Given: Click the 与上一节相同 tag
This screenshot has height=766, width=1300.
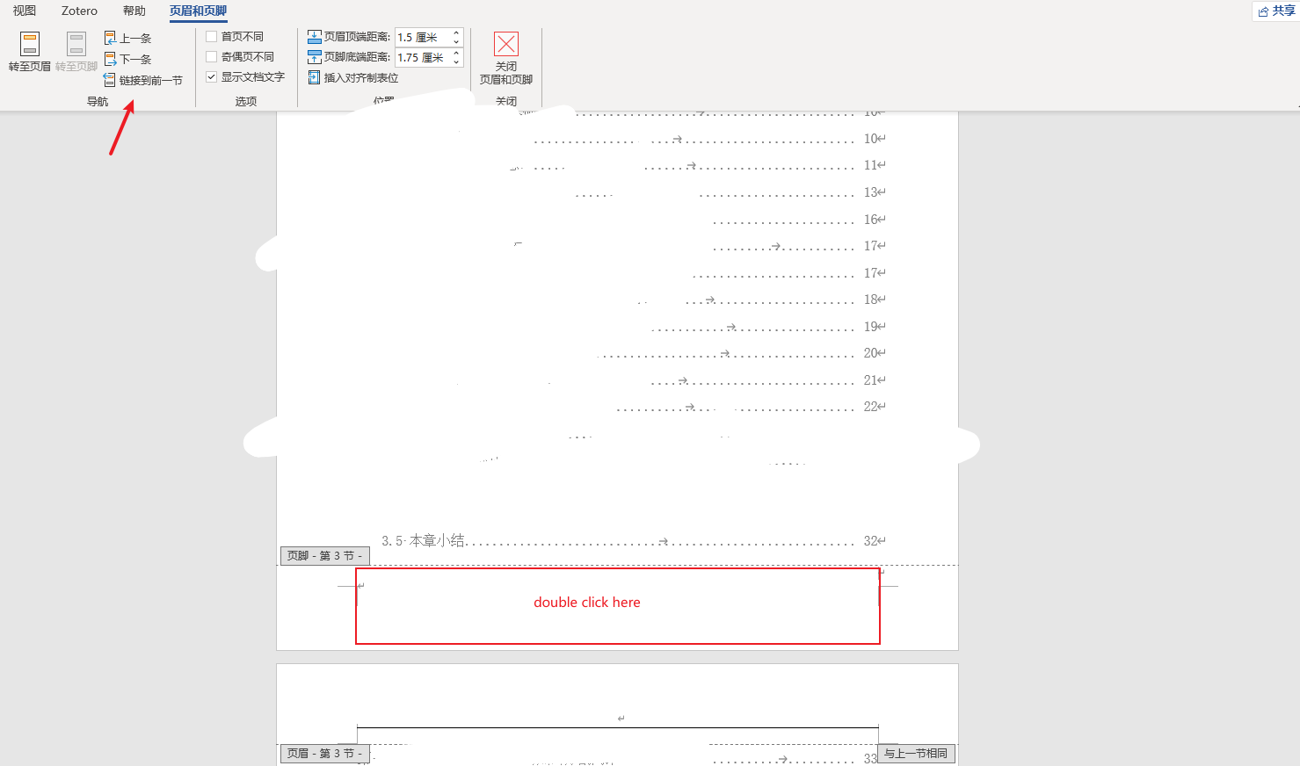Looking at the screenshot, I should (916, 753).
